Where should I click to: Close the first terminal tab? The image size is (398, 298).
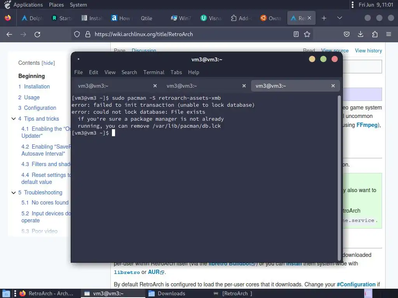pos(155,86)
